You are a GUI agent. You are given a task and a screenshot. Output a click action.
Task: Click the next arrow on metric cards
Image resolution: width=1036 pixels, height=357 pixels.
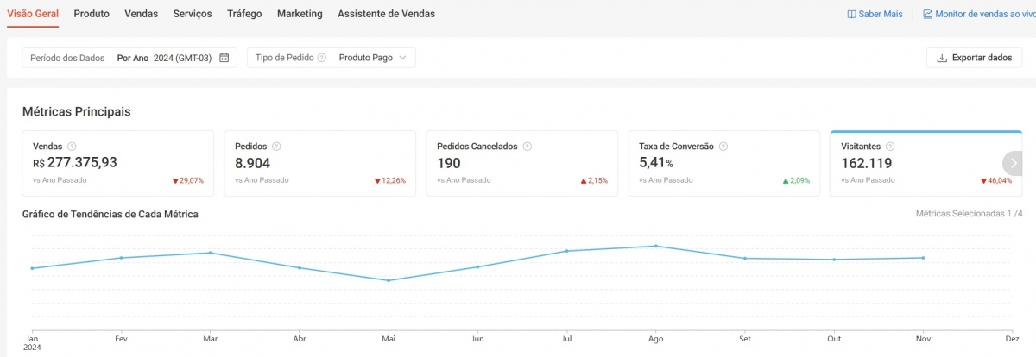click(1011, 163)
